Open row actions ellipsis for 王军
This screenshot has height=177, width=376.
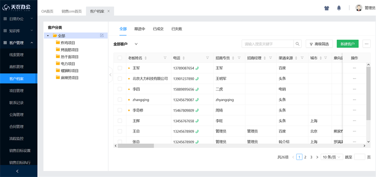pyautogui.click(x=354, y=68)
